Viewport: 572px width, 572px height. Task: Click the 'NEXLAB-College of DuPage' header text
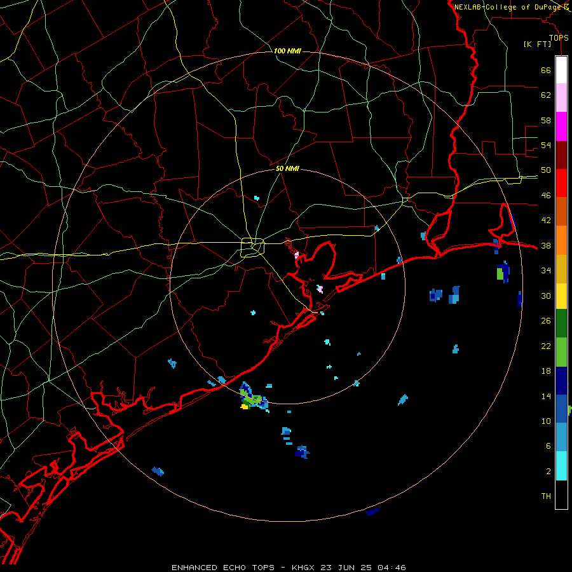click(508, 7)
